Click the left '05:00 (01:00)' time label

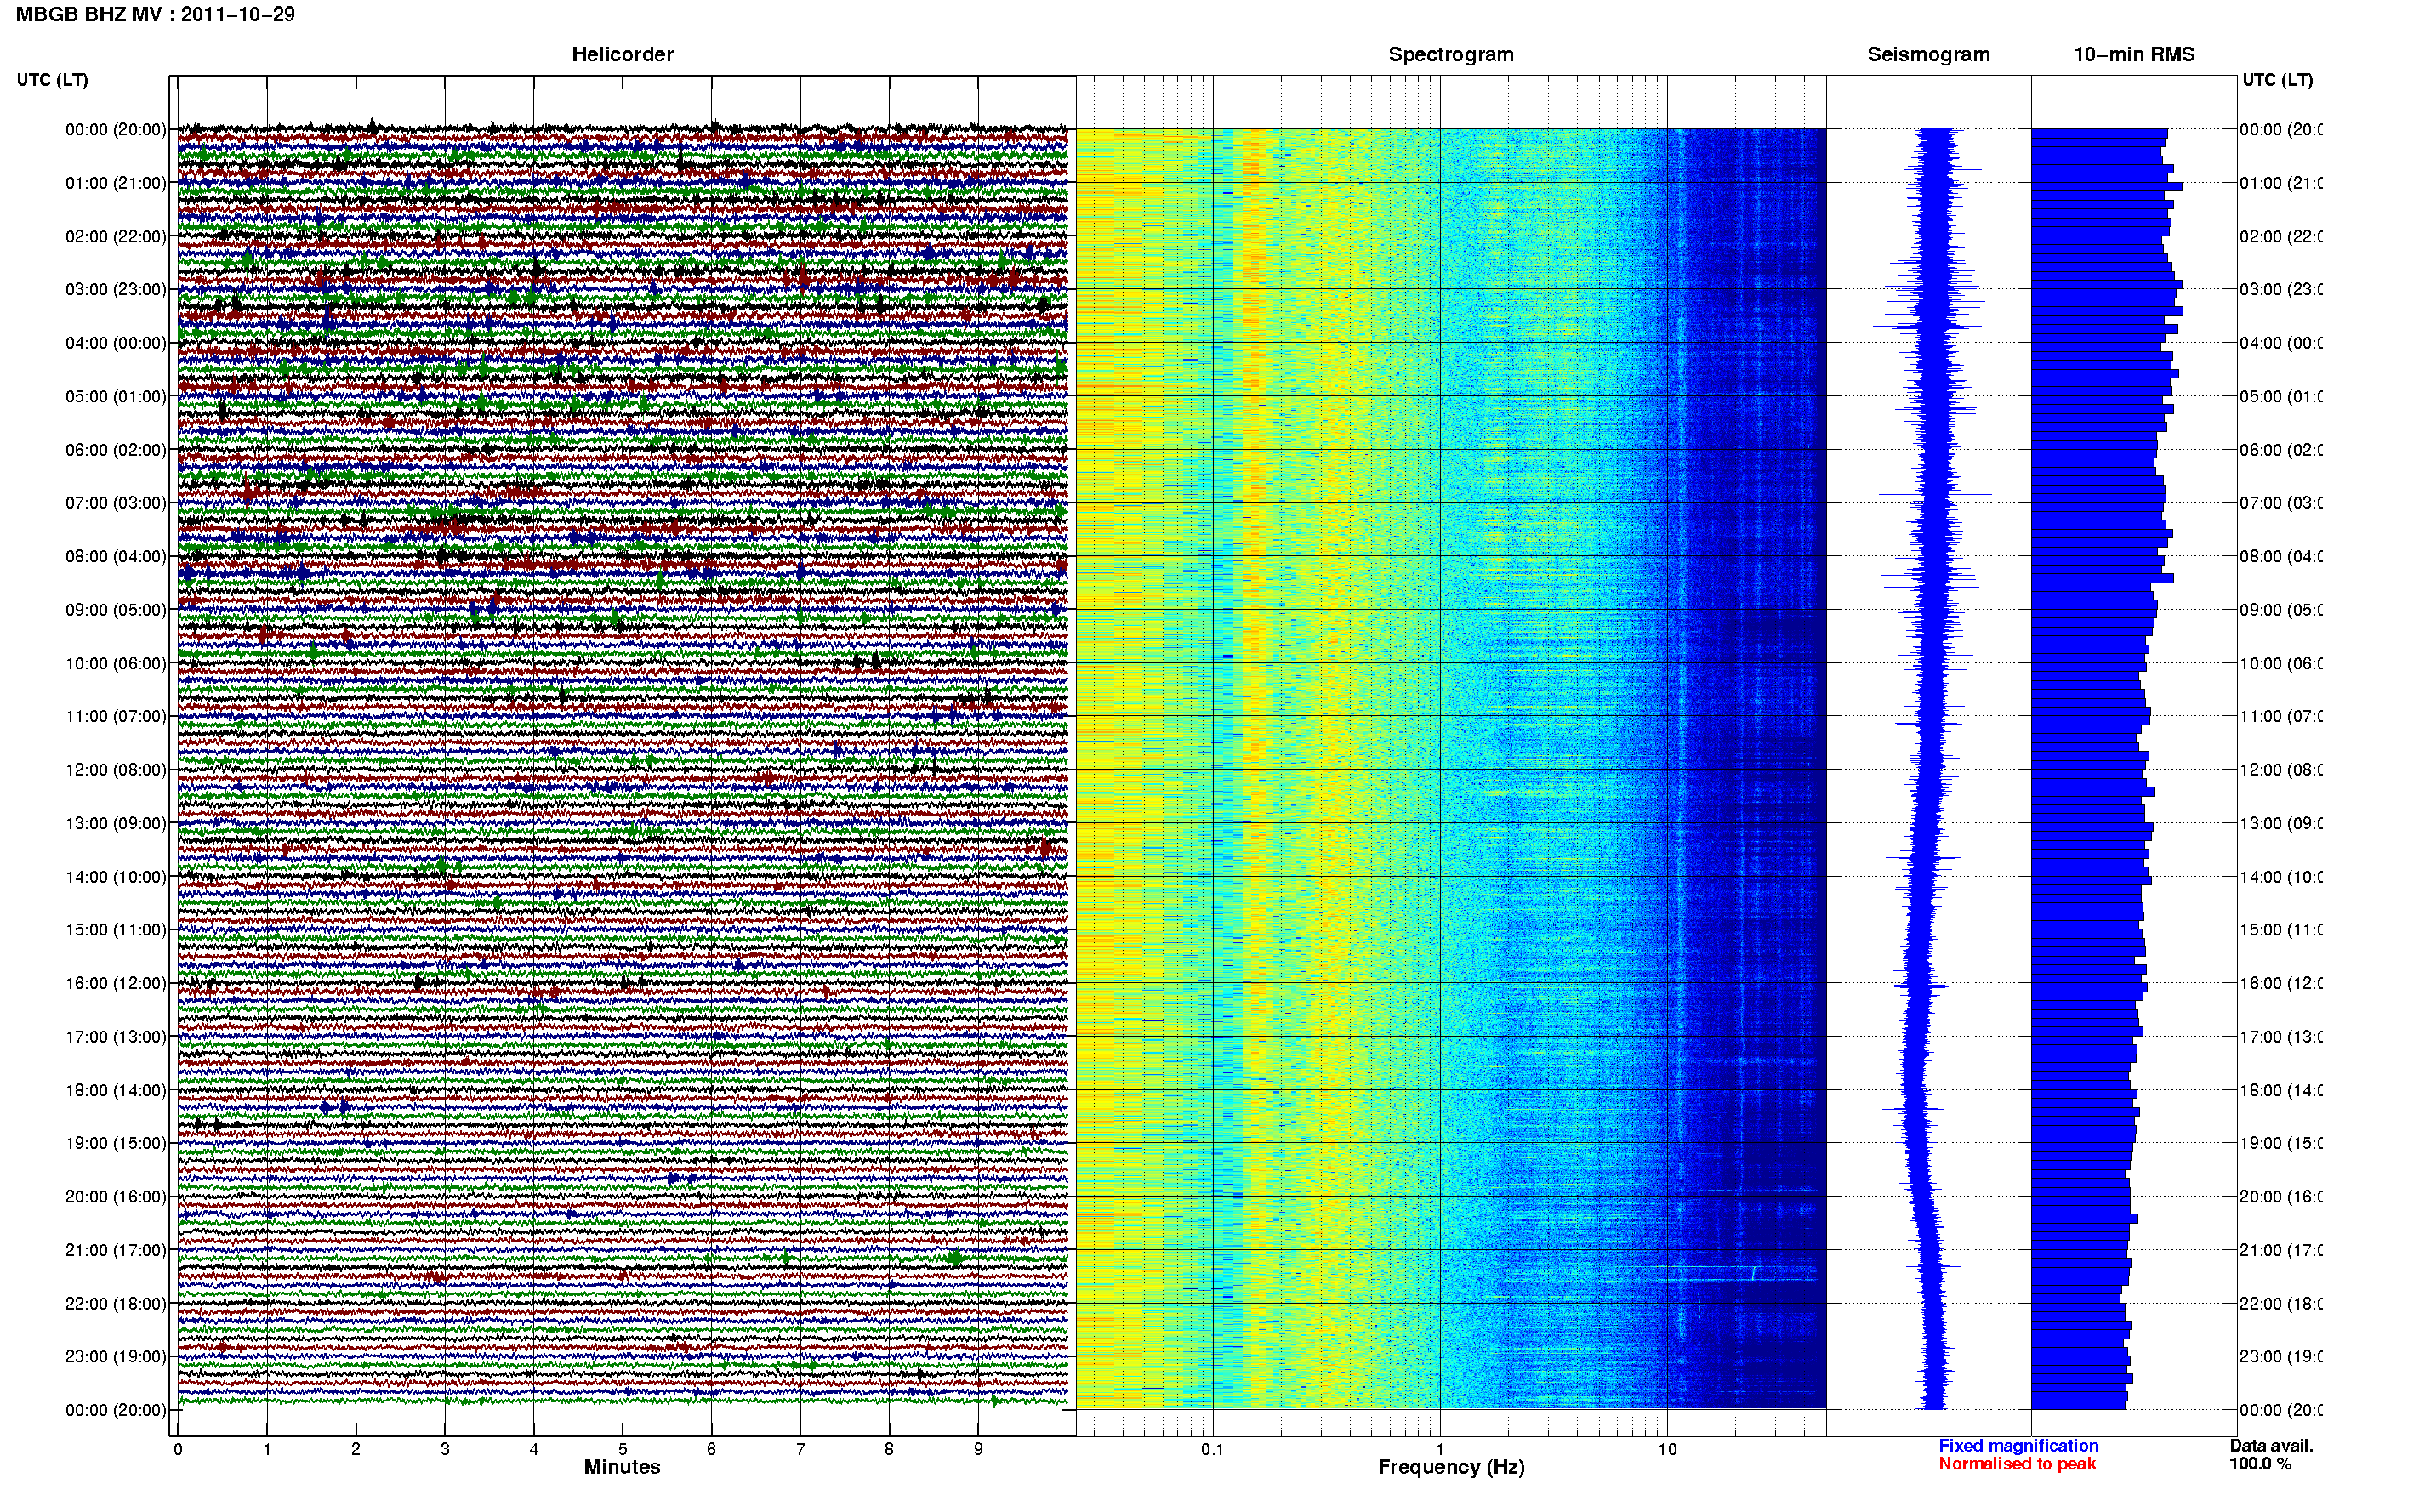116,396
